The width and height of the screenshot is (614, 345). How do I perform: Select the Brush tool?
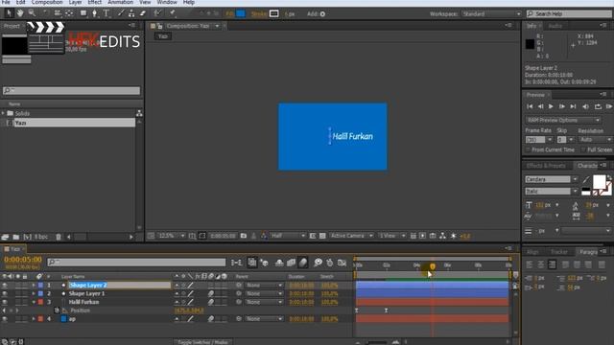121,13
